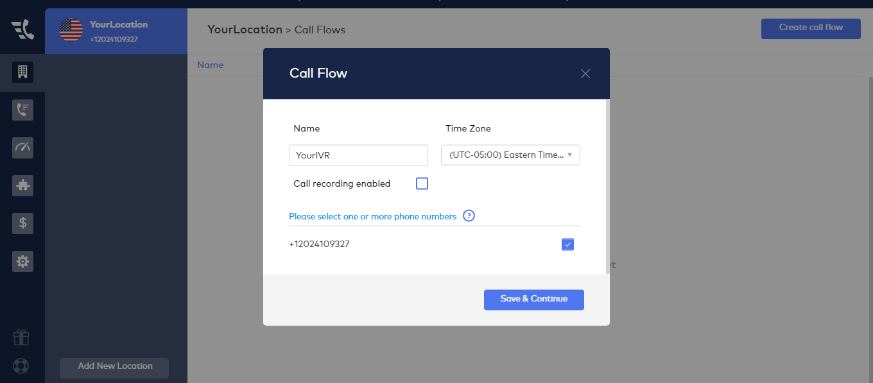Open the integrations puzzle piece icon

coord(22,185)
